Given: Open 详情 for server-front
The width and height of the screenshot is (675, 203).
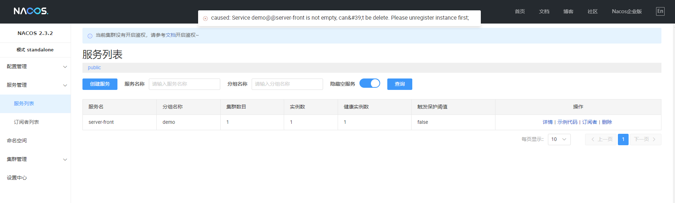Looking at the screenshot, I should click(x=548, y=122).
